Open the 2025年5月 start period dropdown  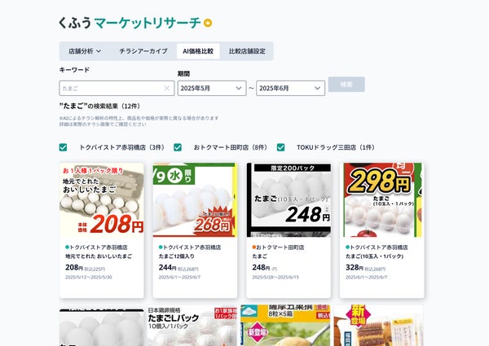click(212, 88)
